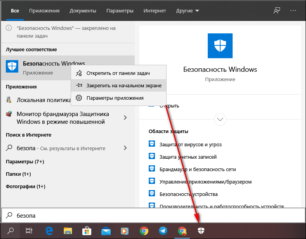
Task: Open Microsoft Store from the taskbar
Action: click(87, 231)
